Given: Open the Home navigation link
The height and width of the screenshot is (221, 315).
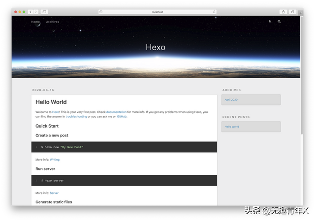Looking at the screenshot, I should [35, 22].
